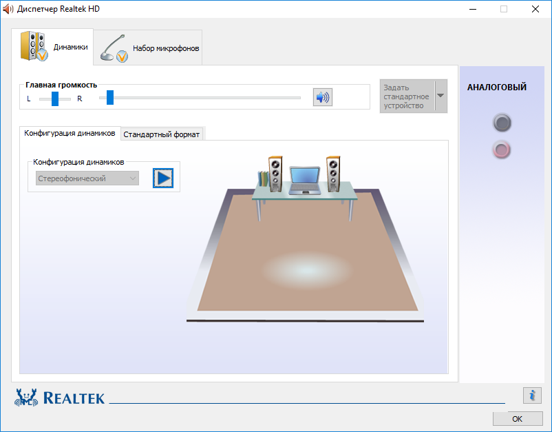Click the left speaker on the table
The image size is (552, 432).
pyautogui.click(x=275, y=174)
